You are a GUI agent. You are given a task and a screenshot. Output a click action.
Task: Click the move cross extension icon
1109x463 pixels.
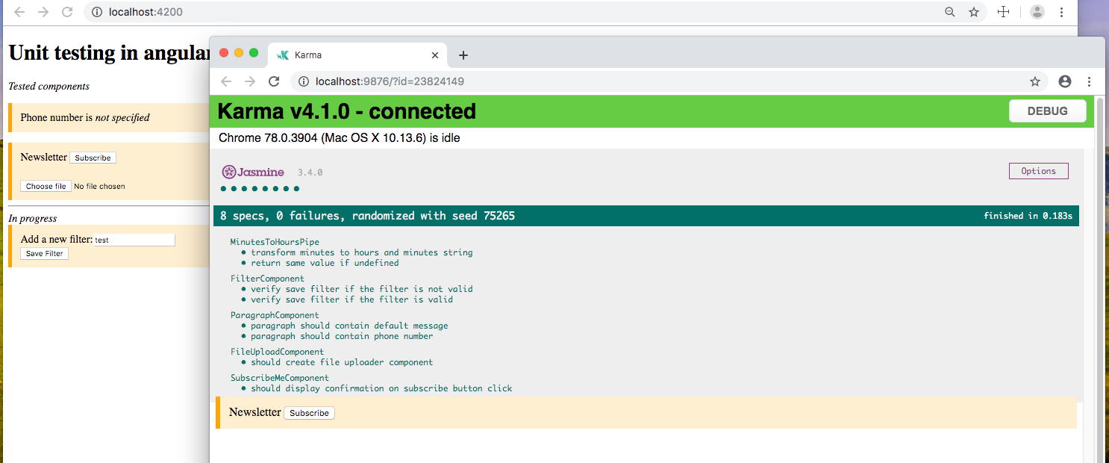(1004, 11)
